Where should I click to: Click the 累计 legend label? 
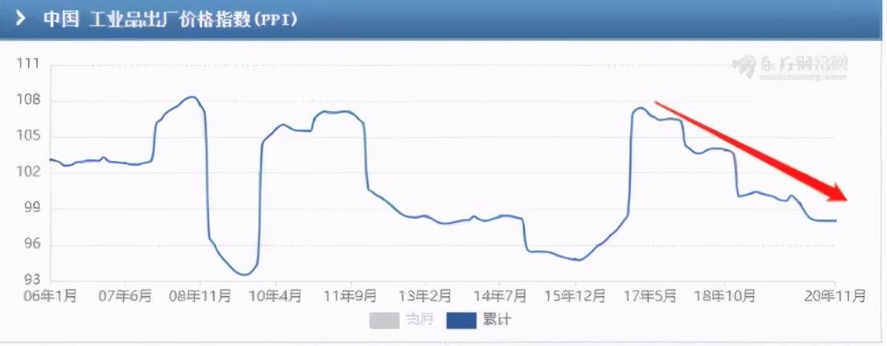[x=497, y=320]
